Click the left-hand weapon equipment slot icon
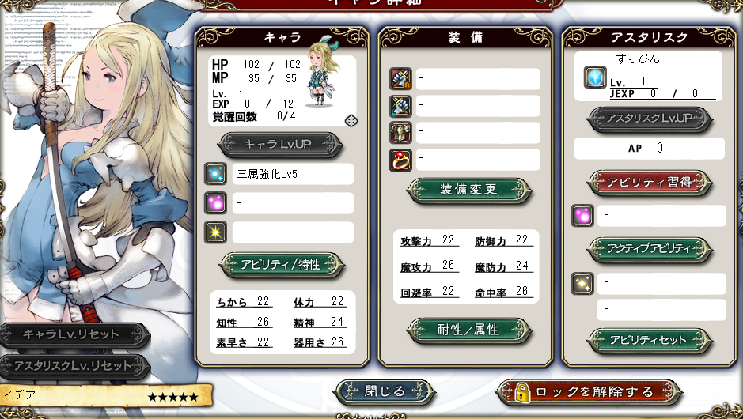 (400, 106)
